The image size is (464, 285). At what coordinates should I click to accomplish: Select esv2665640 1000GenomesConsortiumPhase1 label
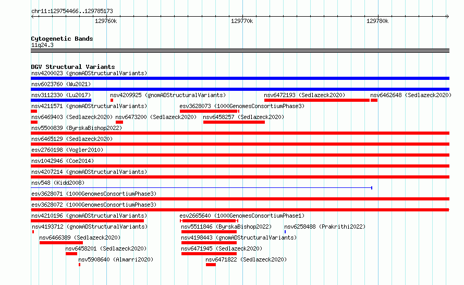tap(242, 216)
